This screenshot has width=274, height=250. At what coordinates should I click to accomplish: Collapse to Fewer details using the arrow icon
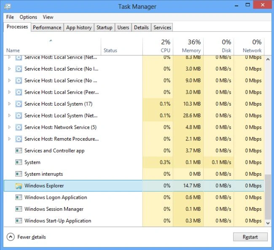coord(11,237)
